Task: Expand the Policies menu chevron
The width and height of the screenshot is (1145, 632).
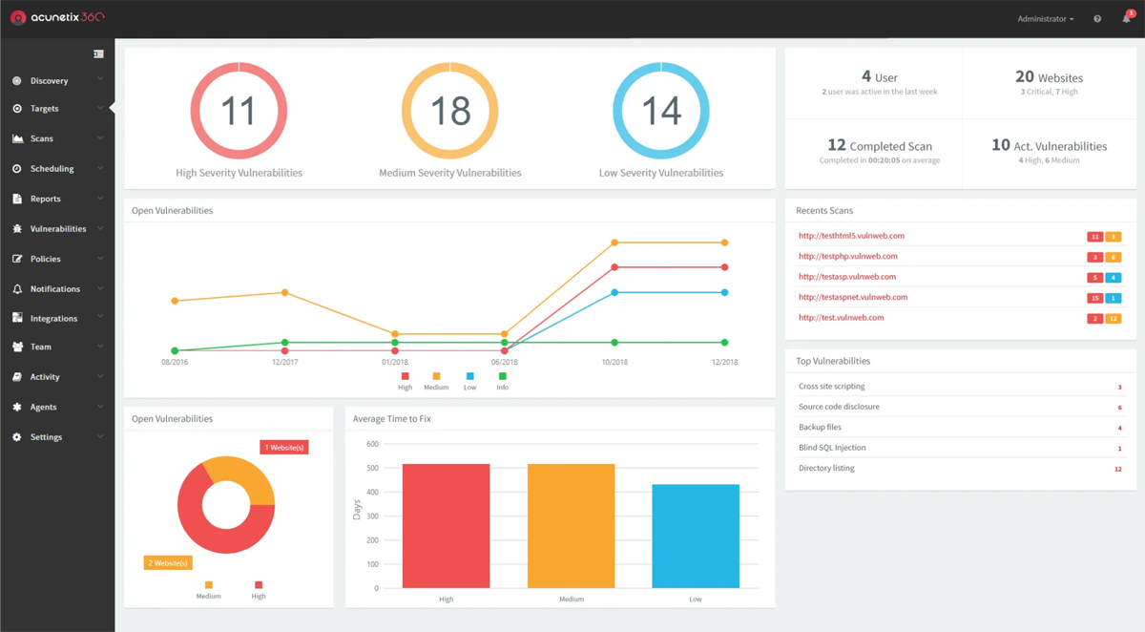Action: pyautogui.click(x=100, y=258)
